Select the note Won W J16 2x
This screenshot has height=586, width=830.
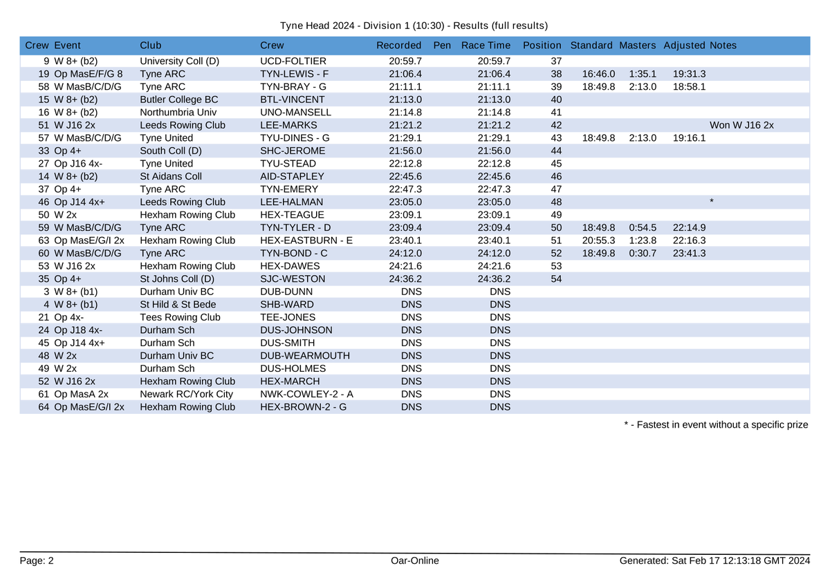[741, 125]
